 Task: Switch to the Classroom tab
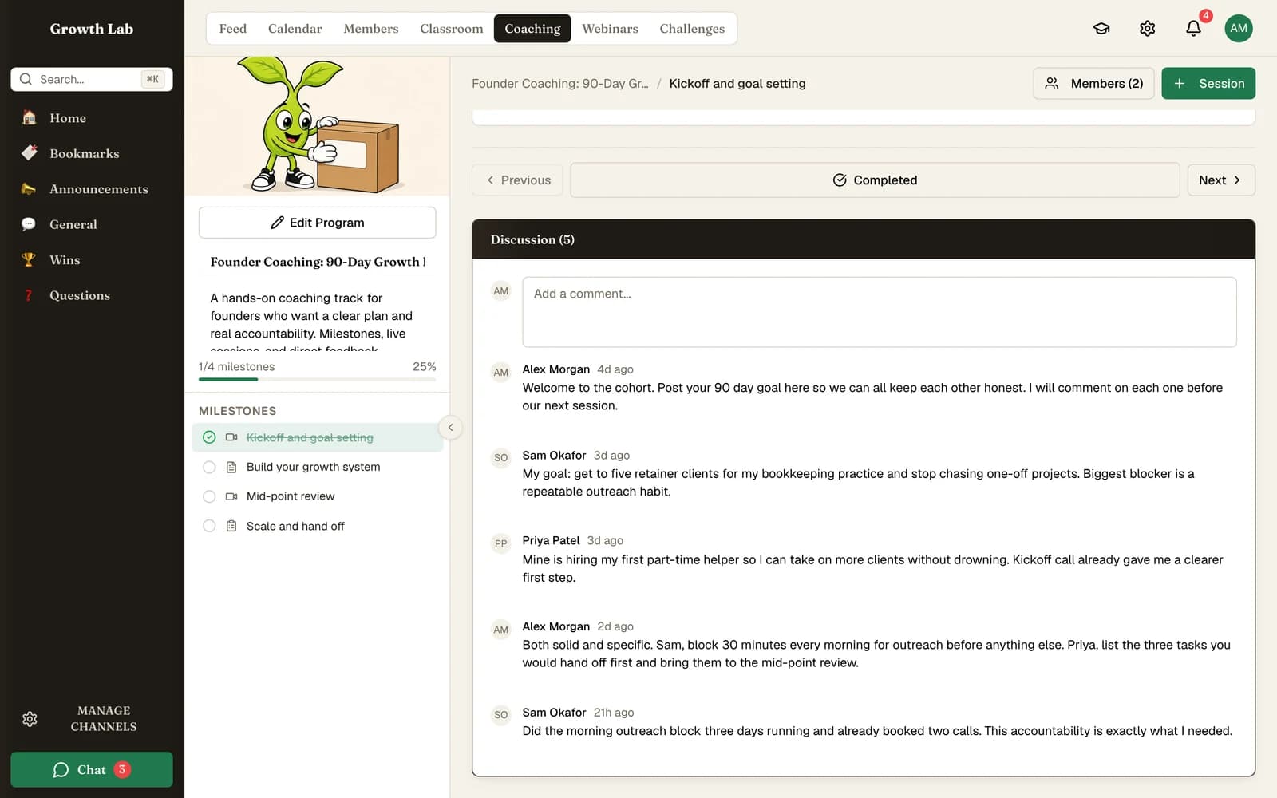tap(452, 29)
